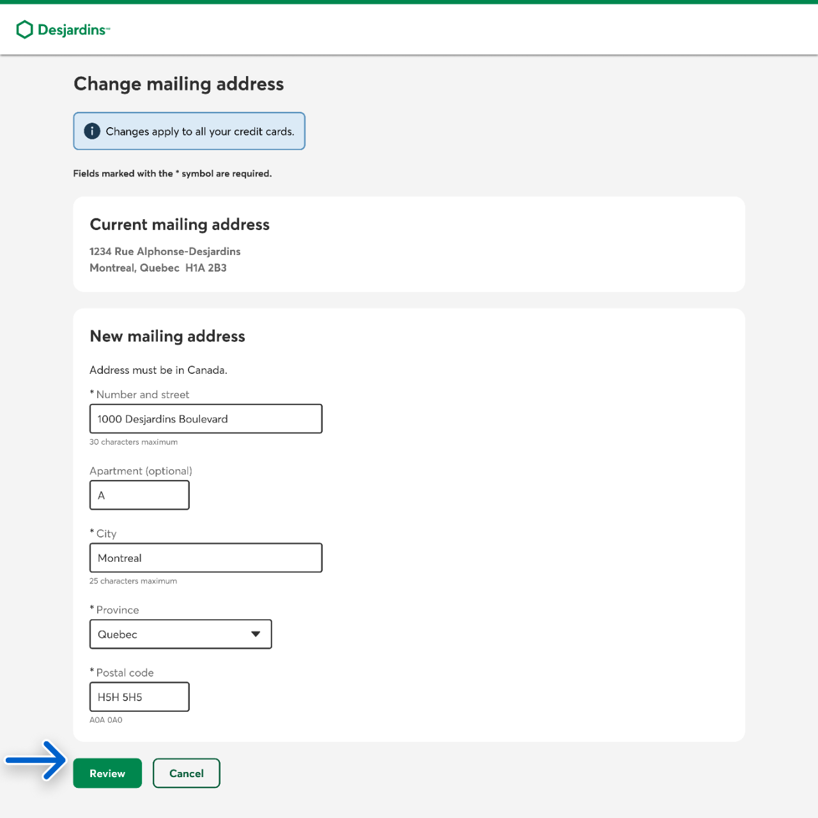Click the Change mailing address heading
The image size is (818, 818).
point(179,84)
